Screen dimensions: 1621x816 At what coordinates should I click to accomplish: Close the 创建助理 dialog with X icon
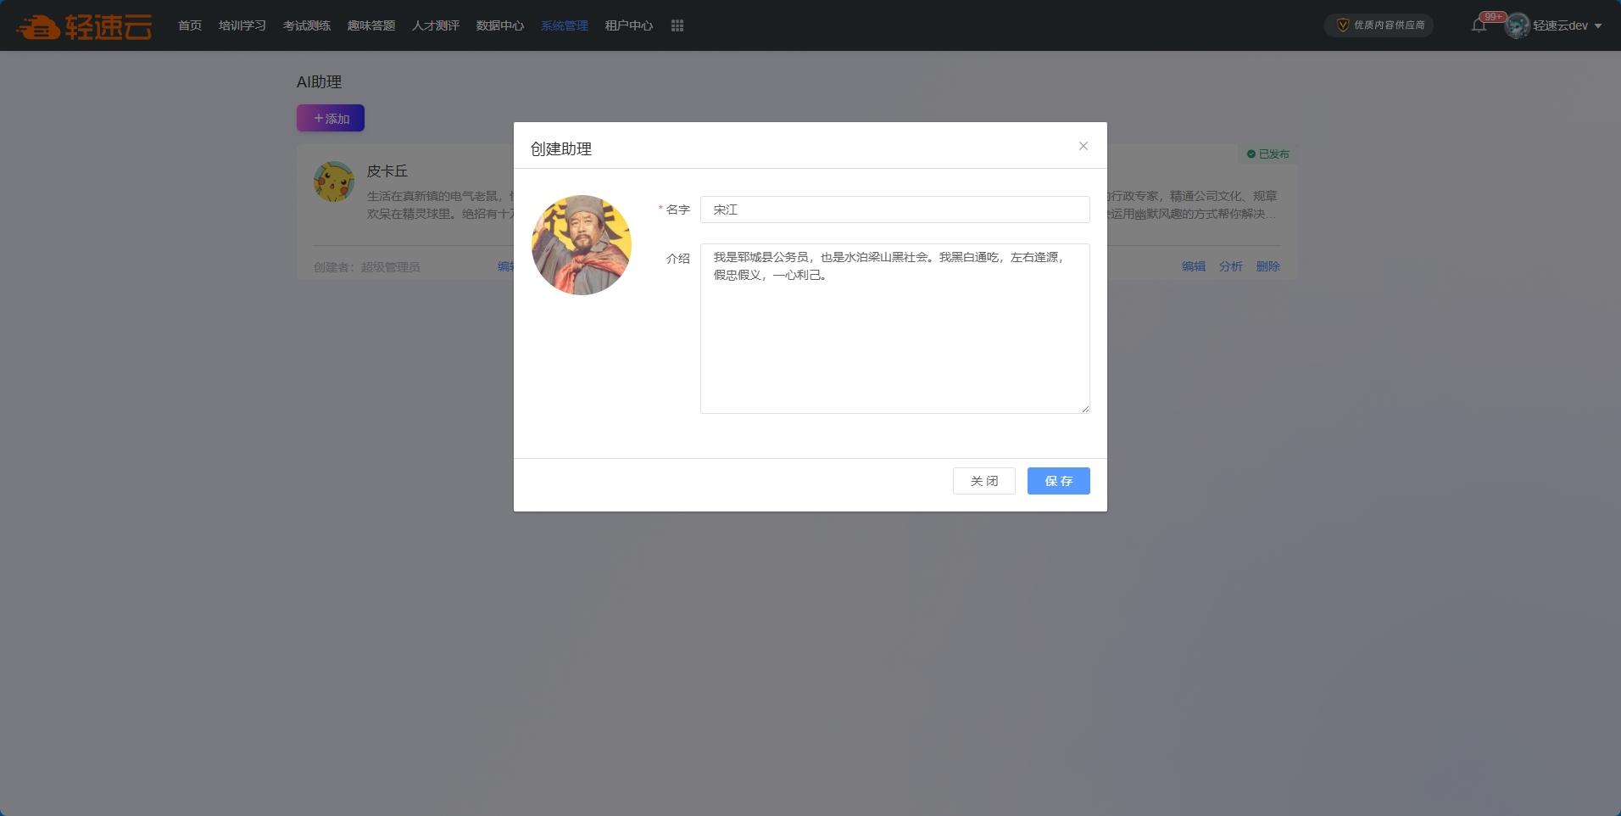(x=1083, y=146)
